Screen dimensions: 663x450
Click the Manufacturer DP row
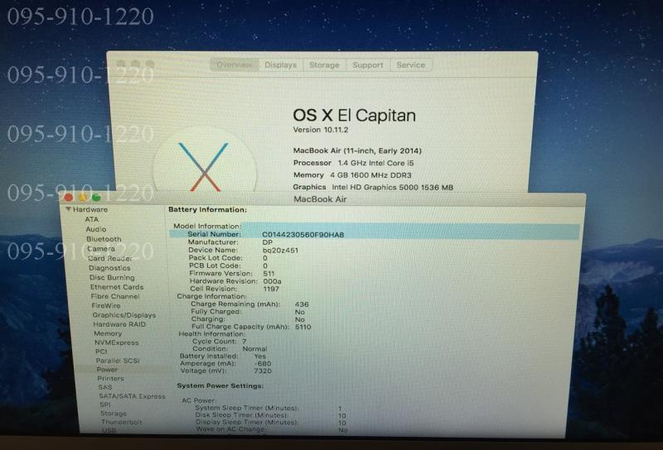pos(230,242)
